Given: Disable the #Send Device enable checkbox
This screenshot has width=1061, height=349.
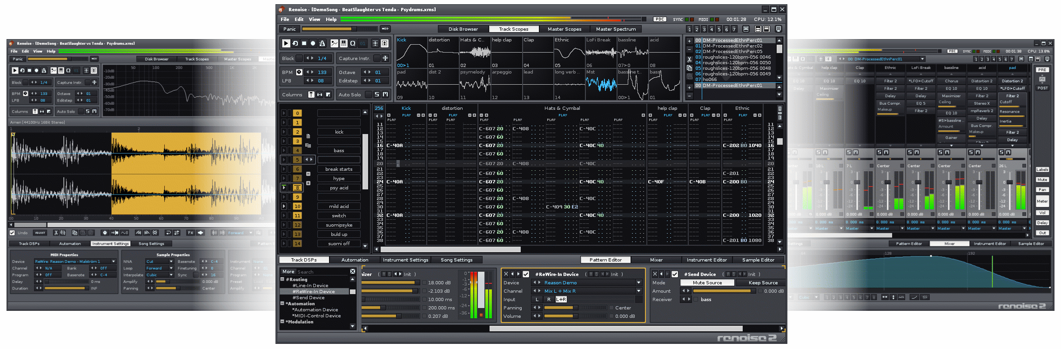Looking at the screenshot, I should pyautogui.click(x=675, y=274).
